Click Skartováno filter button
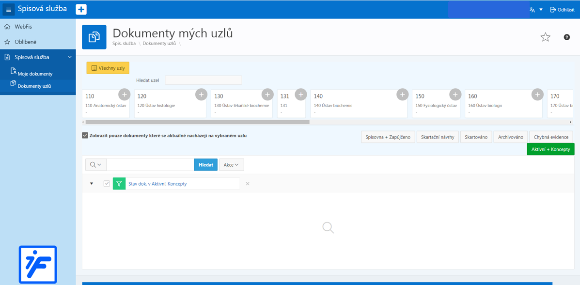The image size is (580, 285). coord(476,137)
